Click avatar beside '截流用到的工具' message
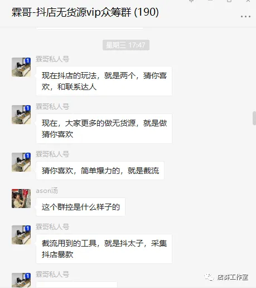The image size is (256, 288). (21, 235)
